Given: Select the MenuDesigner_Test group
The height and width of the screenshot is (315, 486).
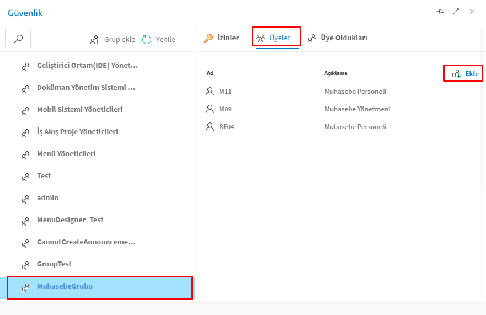Looking at the screenshot, I should point(70,220).
